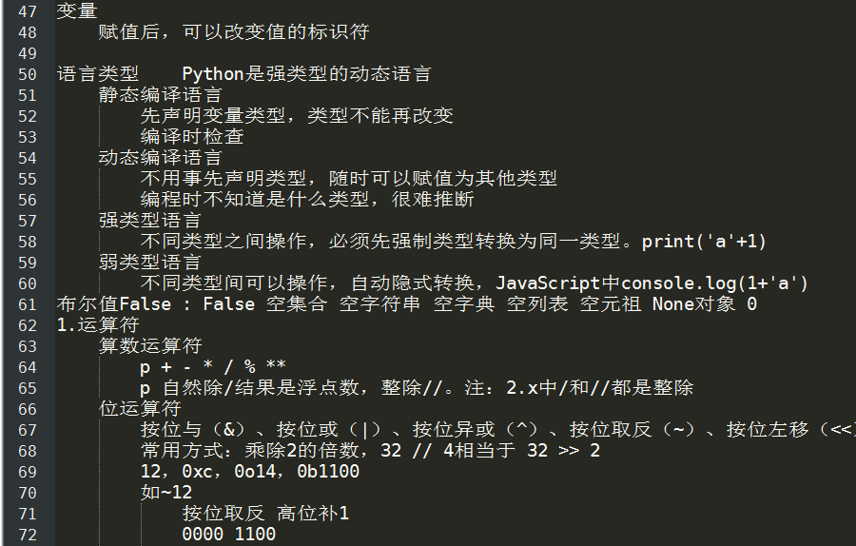Select line number 50 in gutter

point(28,74)
